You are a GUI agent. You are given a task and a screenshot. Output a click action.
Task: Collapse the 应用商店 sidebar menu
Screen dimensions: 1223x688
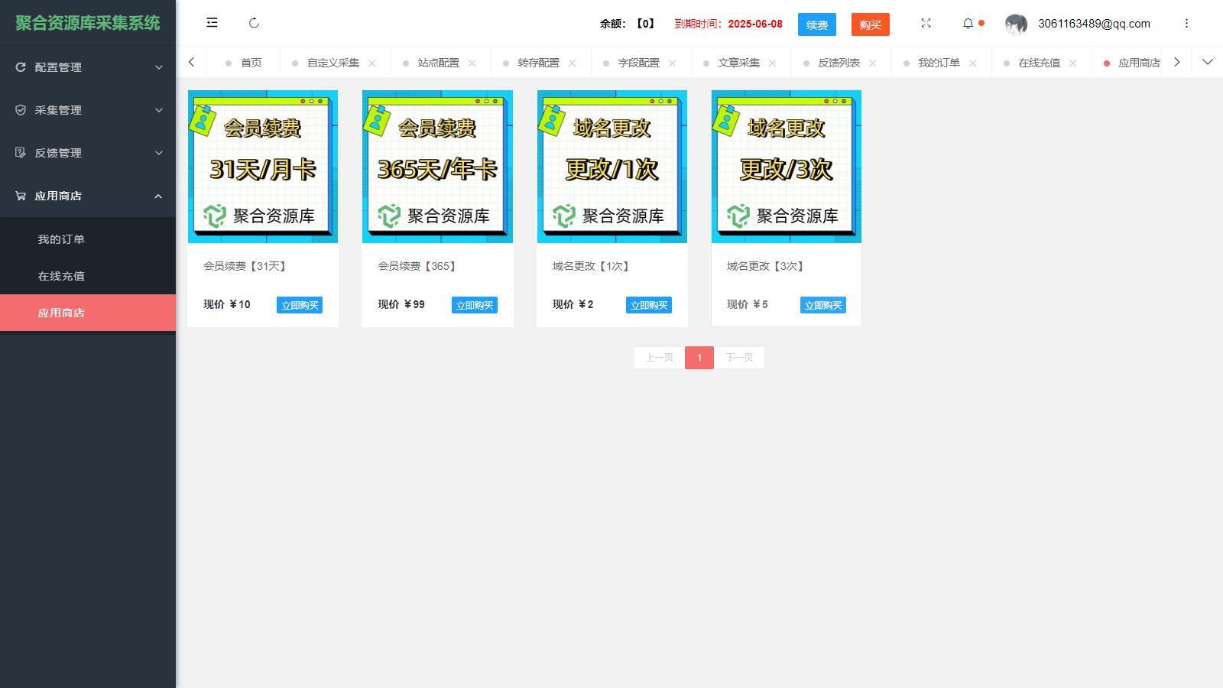point(88,196)
